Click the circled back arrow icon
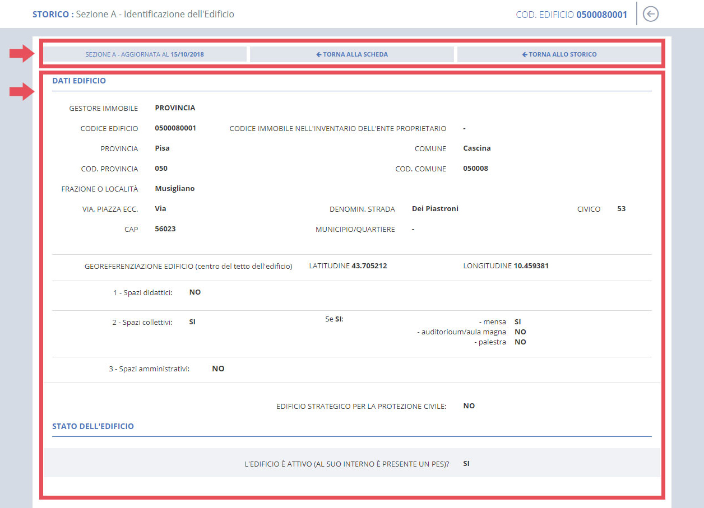Screen dimensions: 704x508 (650, 14)
